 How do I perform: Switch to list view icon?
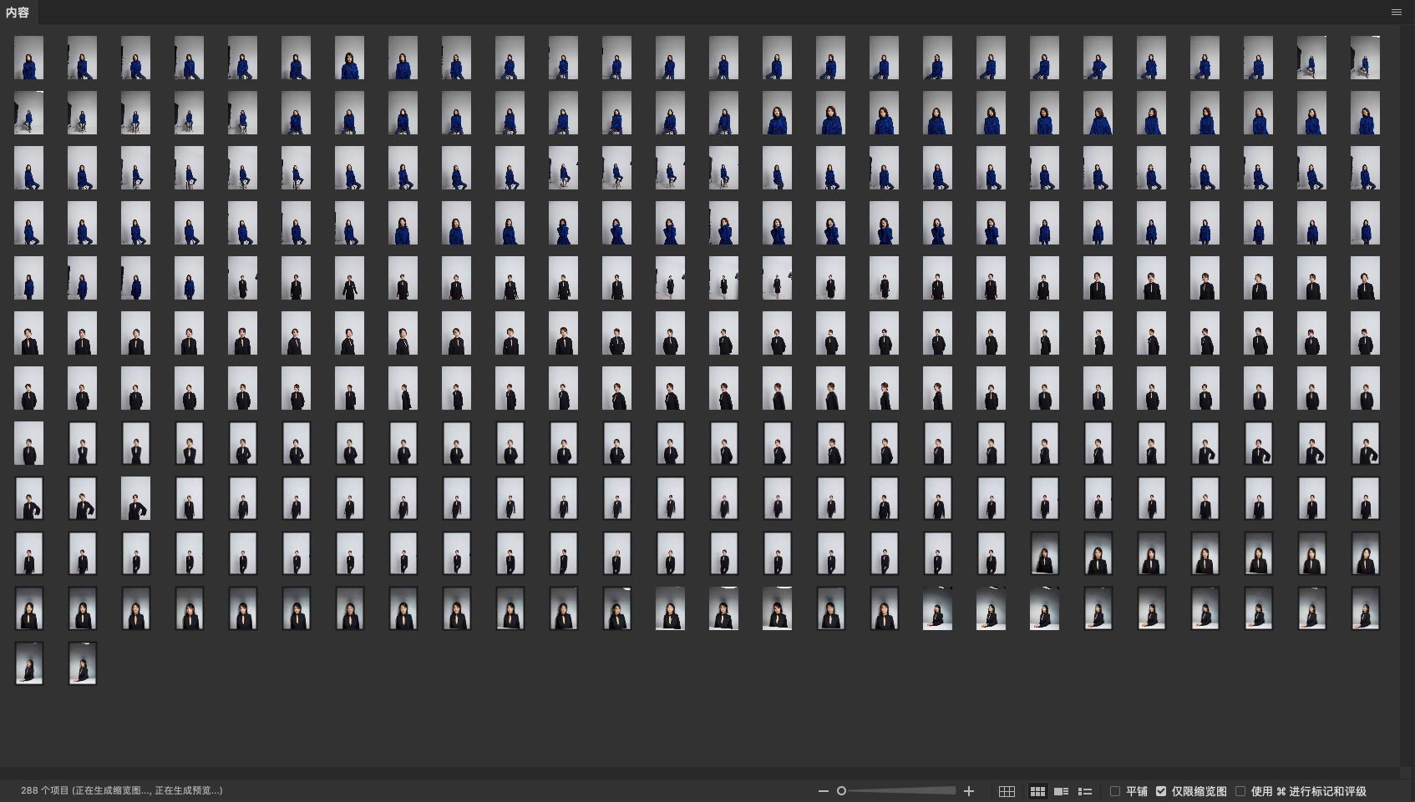[1085, 791]
